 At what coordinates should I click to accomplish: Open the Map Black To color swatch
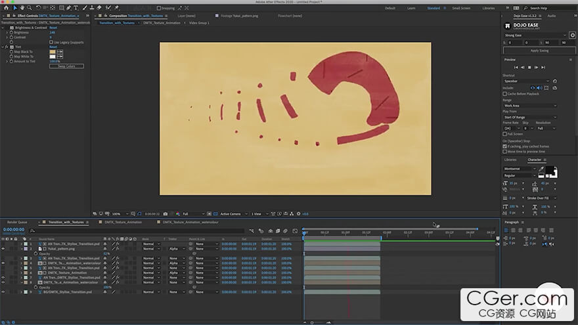pyautogui.click(x=53, y=52)
